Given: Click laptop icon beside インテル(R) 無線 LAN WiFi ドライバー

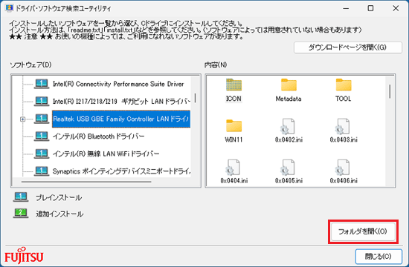Looking at the screenshot, I should pos(42,154).
